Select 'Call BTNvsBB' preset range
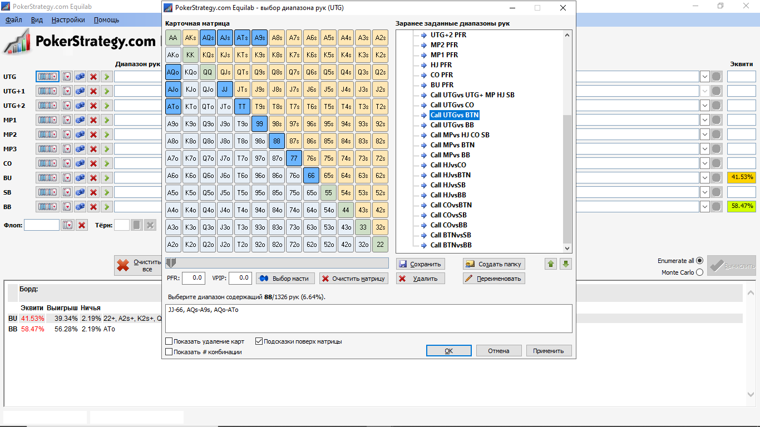 [x=451, y=245]
